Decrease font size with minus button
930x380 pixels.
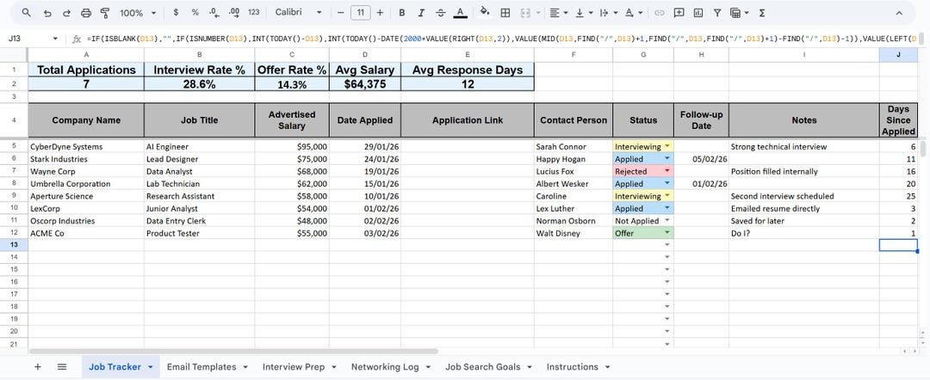[340, 12]
